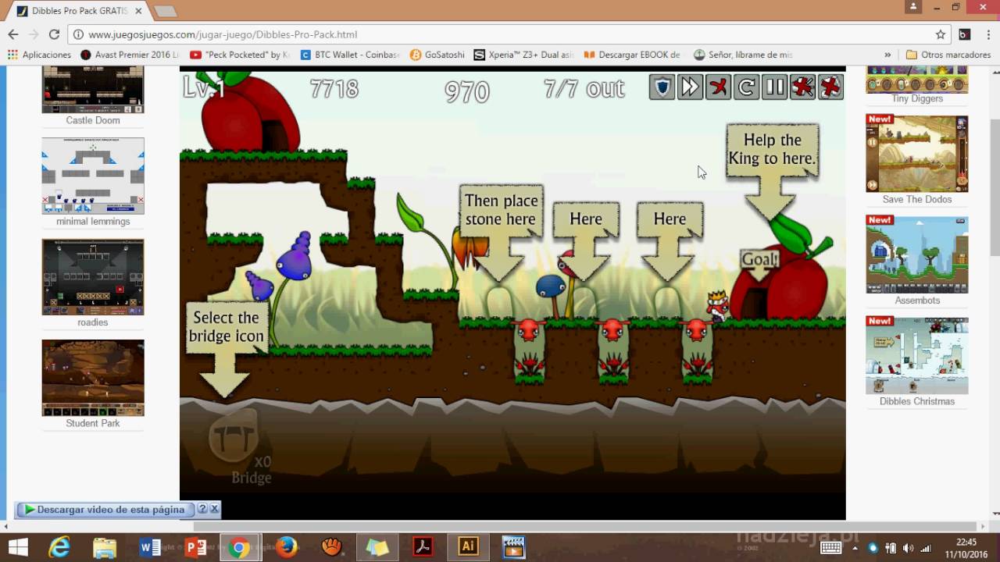Open a new Chrome tab
Viewport: 1000px width, 562px height.
pyautogui.click(x=165, y=11)
